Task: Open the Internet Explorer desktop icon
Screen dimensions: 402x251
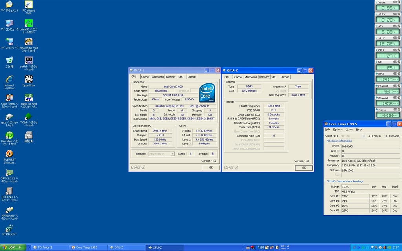Action: (9, 79)
